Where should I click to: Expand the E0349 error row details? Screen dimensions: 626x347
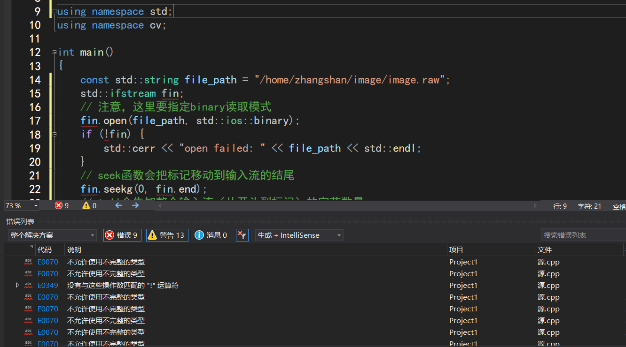point(17,285)
